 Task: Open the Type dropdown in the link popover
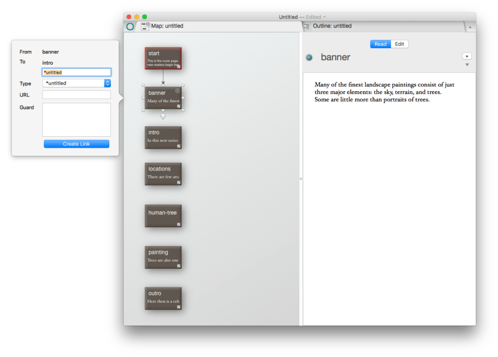pos(107,83)
